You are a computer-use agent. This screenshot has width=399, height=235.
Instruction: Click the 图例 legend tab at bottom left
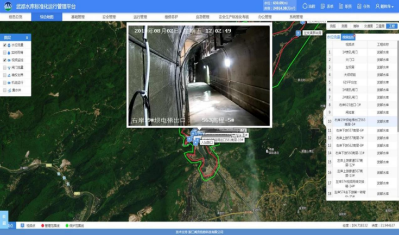[4, 218]
